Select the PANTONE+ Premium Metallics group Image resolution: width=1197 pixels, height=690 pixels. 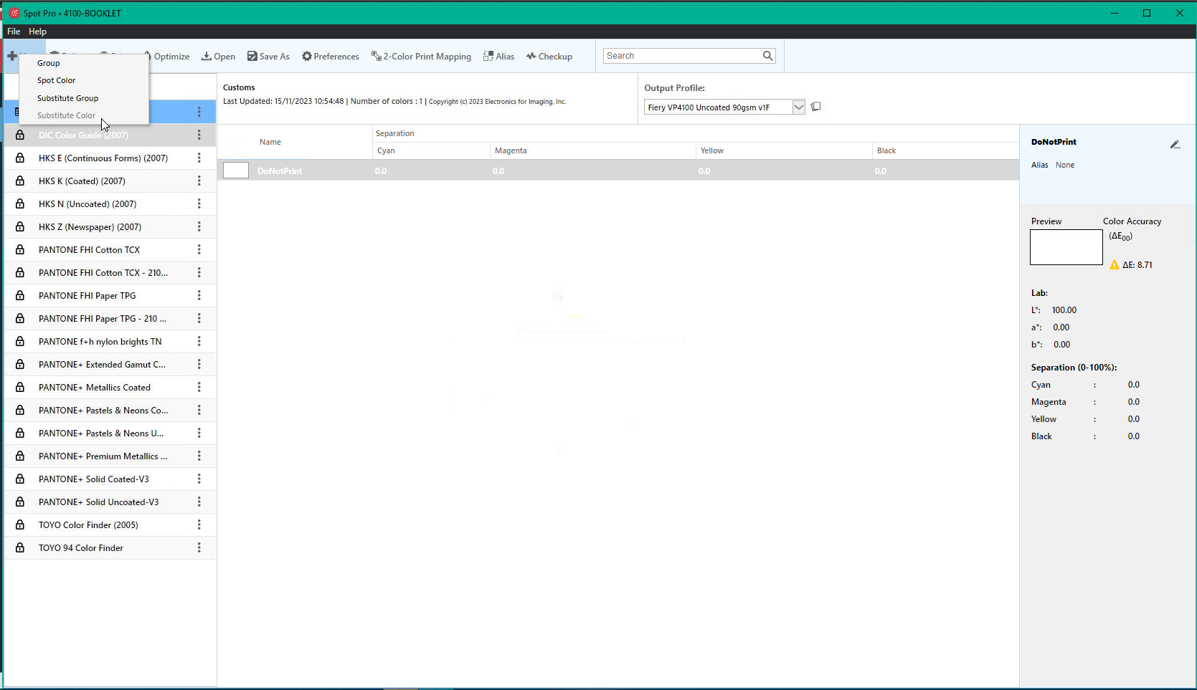point(110,456)
